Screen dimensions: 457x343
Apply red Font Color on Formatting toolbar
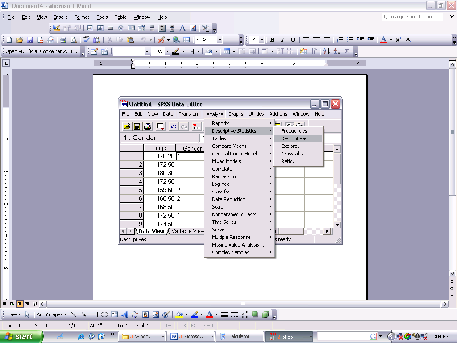(383, 40)
